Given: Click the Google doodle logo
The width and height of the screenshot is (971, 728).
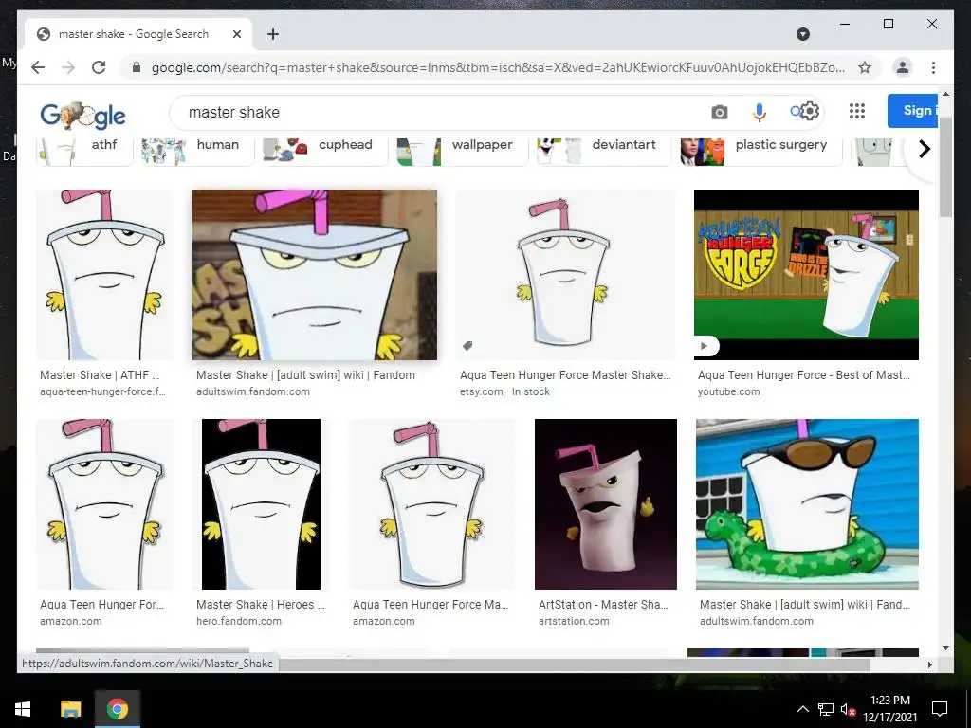Looking at the screenshot, I should point(82,115).
